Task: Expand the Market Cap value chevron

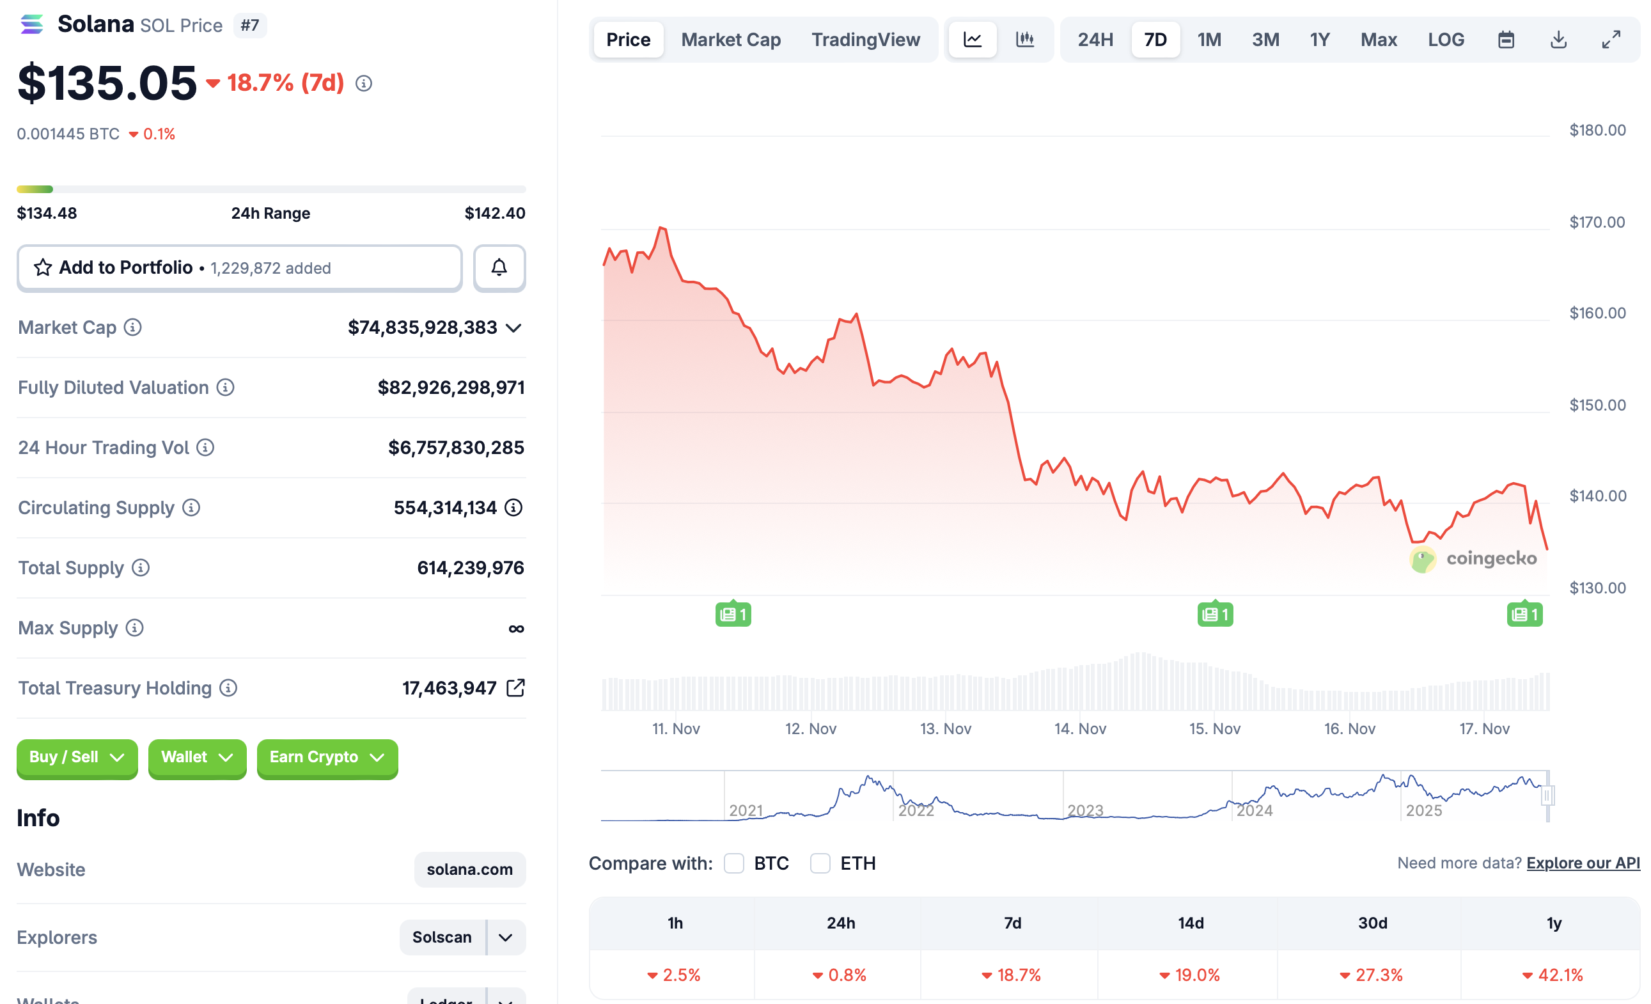Action: pos(514,328)
